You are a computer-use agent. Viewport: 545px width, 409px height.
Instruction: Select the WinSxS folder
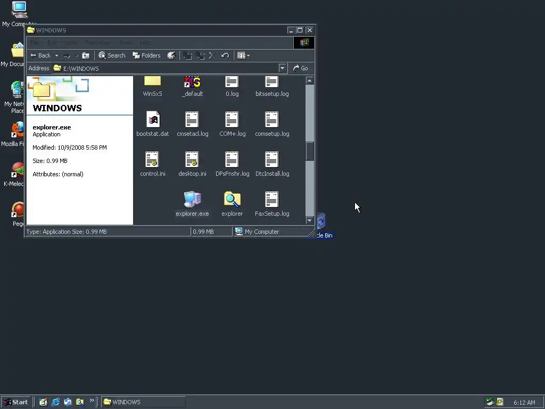tap(152, 87)
